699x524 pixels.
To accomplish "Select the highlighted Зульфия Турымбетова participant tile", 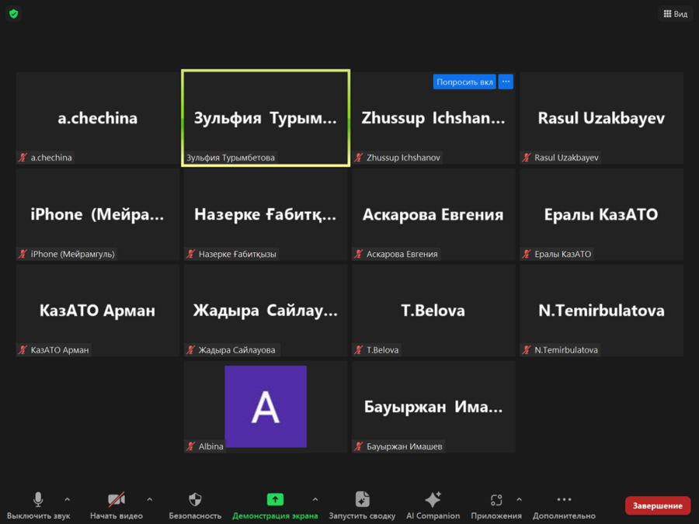I will [266, 118].
